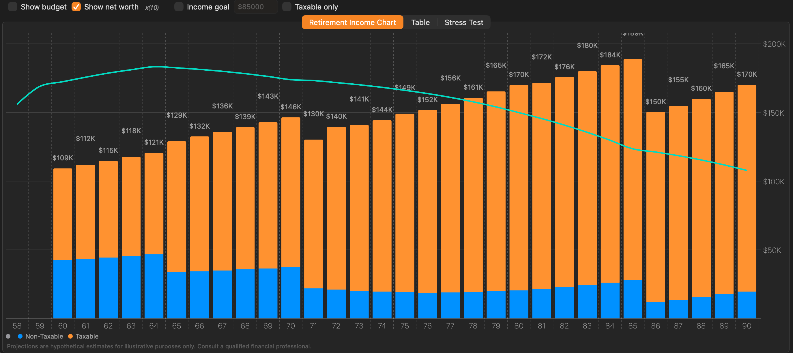Click blue Non-Taxable segment of age 67 bar
Image resolution: width=793 pixels, height=353 pixels.
point(222,294)
